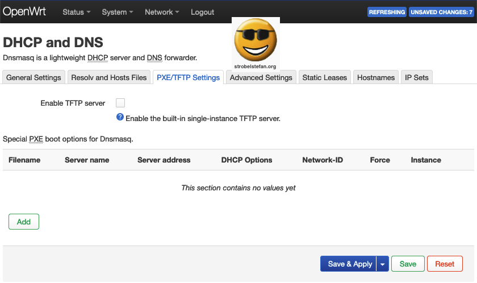The image size is (477, 283).
Task: Click the blue help question mark icon
Action: [120, 117]
